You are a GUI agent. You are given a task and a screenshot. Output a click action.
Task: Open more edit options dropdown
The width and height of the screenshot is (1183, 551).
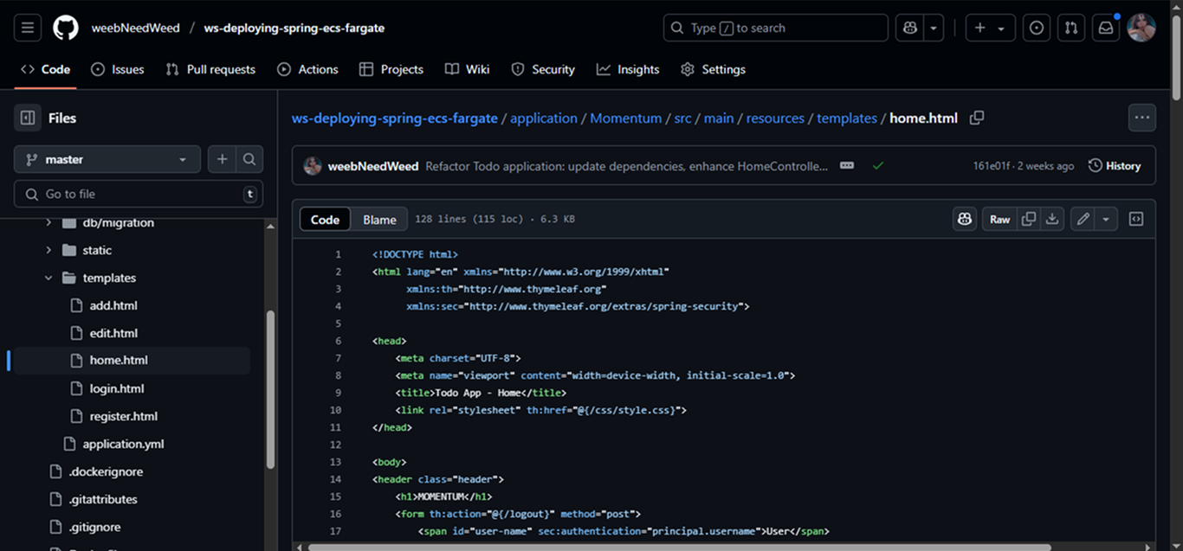pyautogui.click(x=1106, y=219)
